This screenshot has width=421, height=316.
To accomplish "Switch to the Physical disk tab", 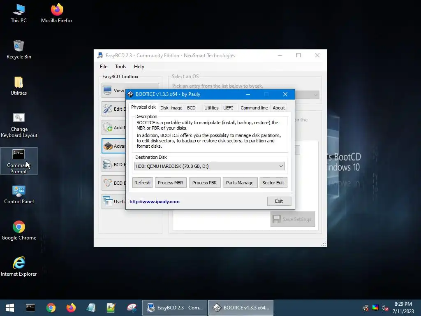I will tap(143, 107).
